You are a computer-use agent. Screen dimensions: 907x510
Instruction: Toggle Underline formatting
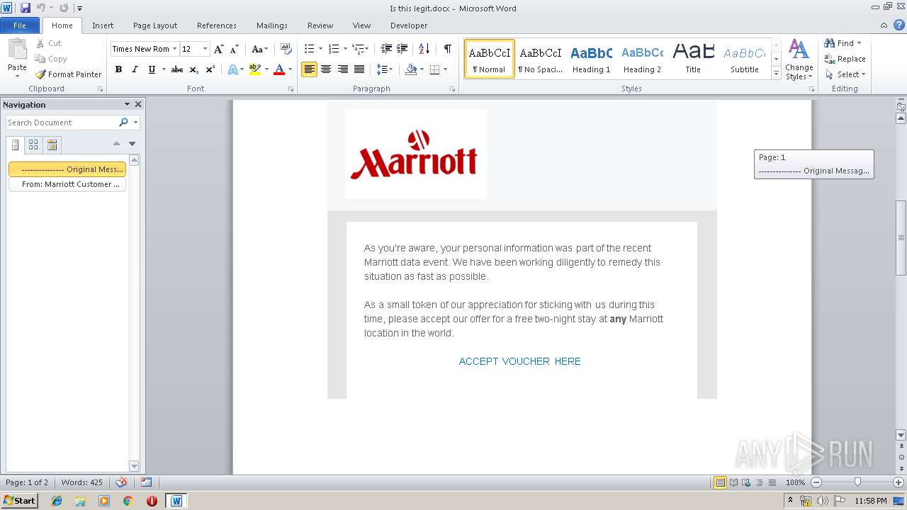151,69
